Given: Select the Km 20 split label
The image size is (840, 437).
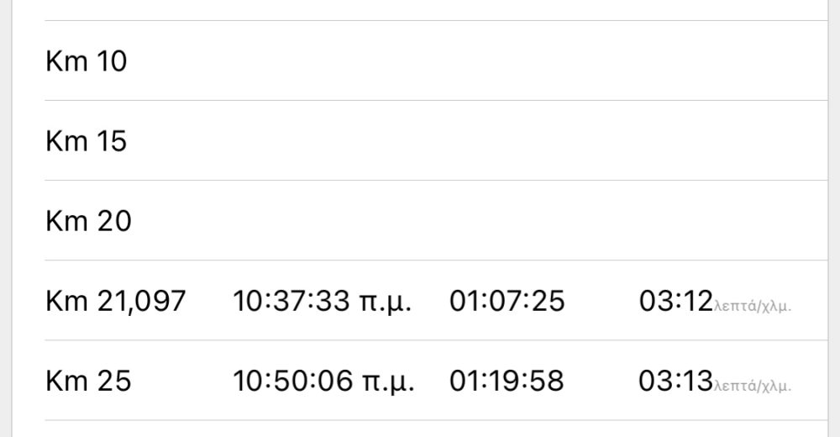Looking at the screenshot, I should pyautogui.click(x=88, y=221).
